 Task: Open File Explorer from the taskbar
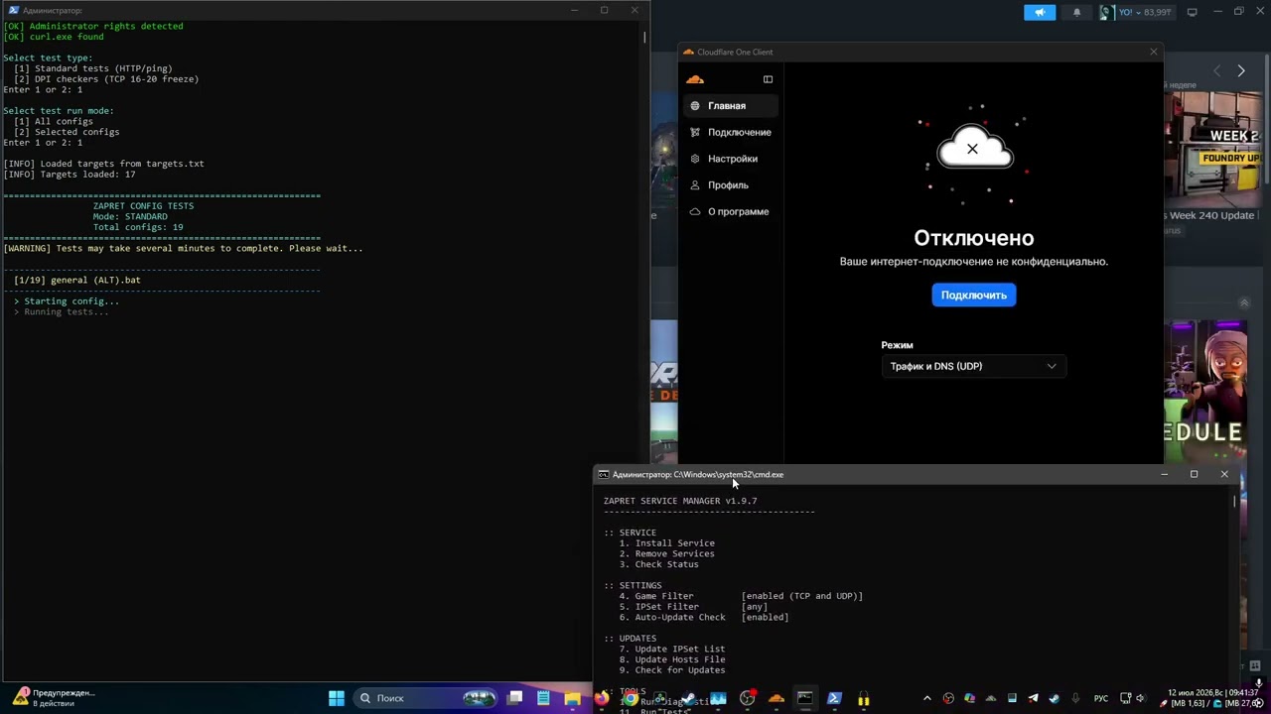(572, 698)
